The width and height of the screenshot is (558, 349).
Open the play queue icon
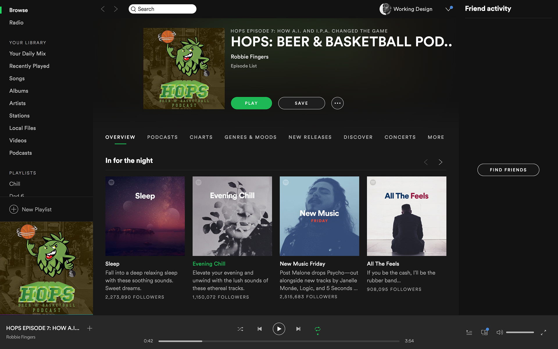469,332
